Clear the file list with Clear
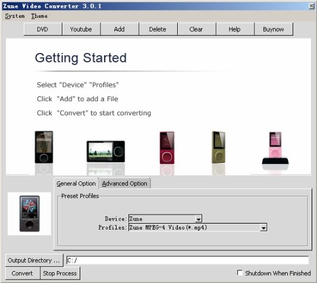 coord(196,29)
